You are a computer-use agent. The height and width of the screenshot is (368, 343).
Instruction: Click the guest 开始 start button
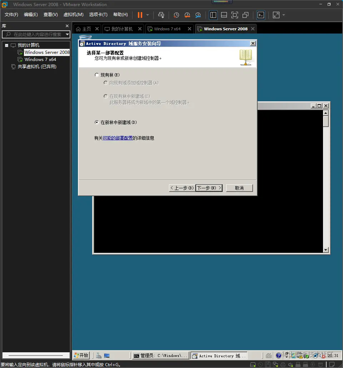[81, 356]
